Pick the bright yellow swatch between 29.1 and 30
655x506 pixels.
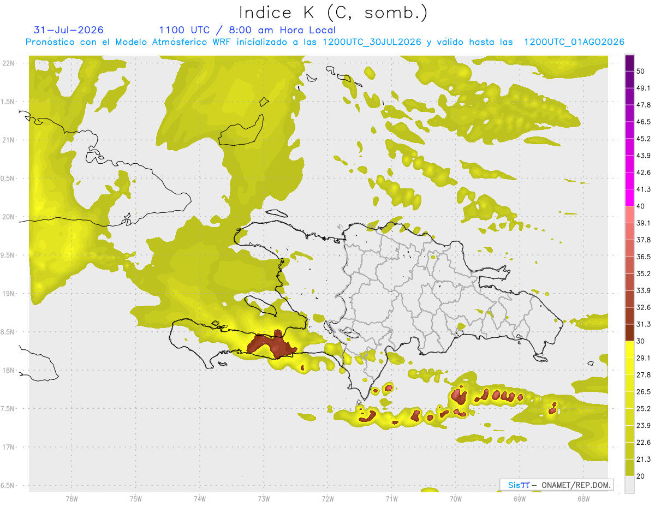629,349
